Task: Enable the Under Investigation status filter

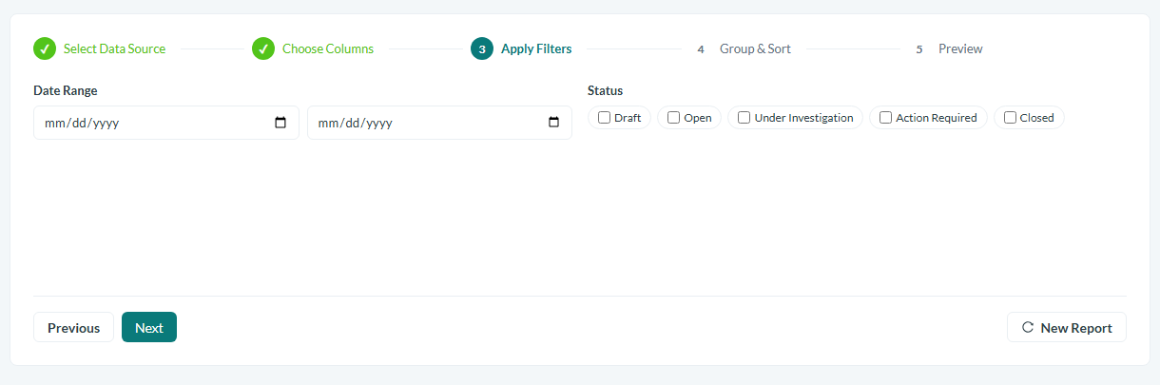Action: [744, 118]
